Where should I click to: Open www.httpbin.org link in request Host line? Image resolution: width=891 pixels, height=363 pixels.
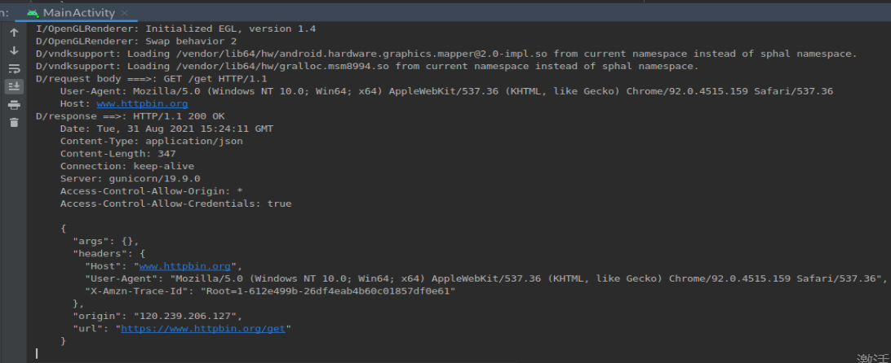click(142, 104)
